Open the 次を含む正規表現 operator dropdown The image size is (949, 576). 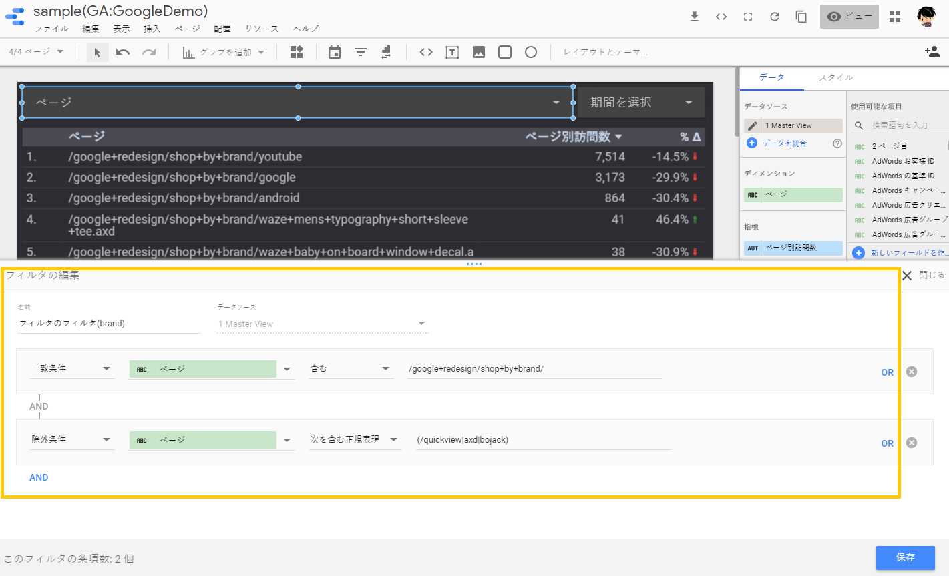(355, 439)
